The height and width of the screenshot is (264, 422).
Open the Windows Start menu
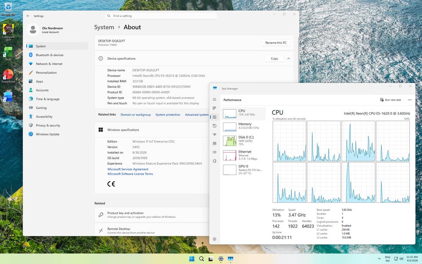click(x=192, y=259)
